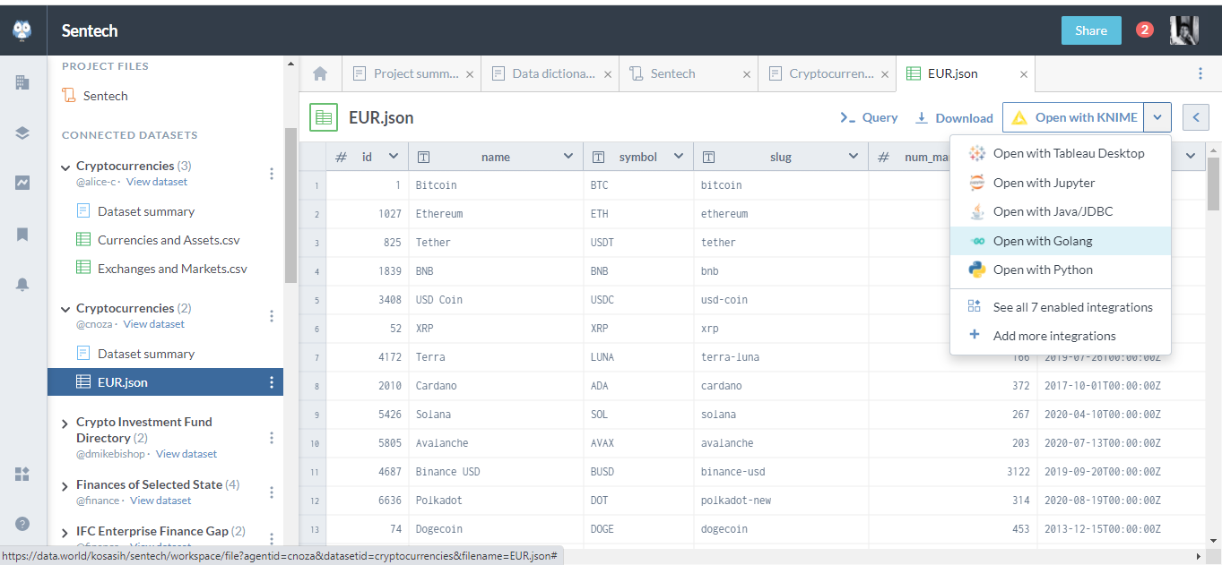The image size is (1222, 565).
Task: Click the data.world owl logo
Action: [22, 30]
